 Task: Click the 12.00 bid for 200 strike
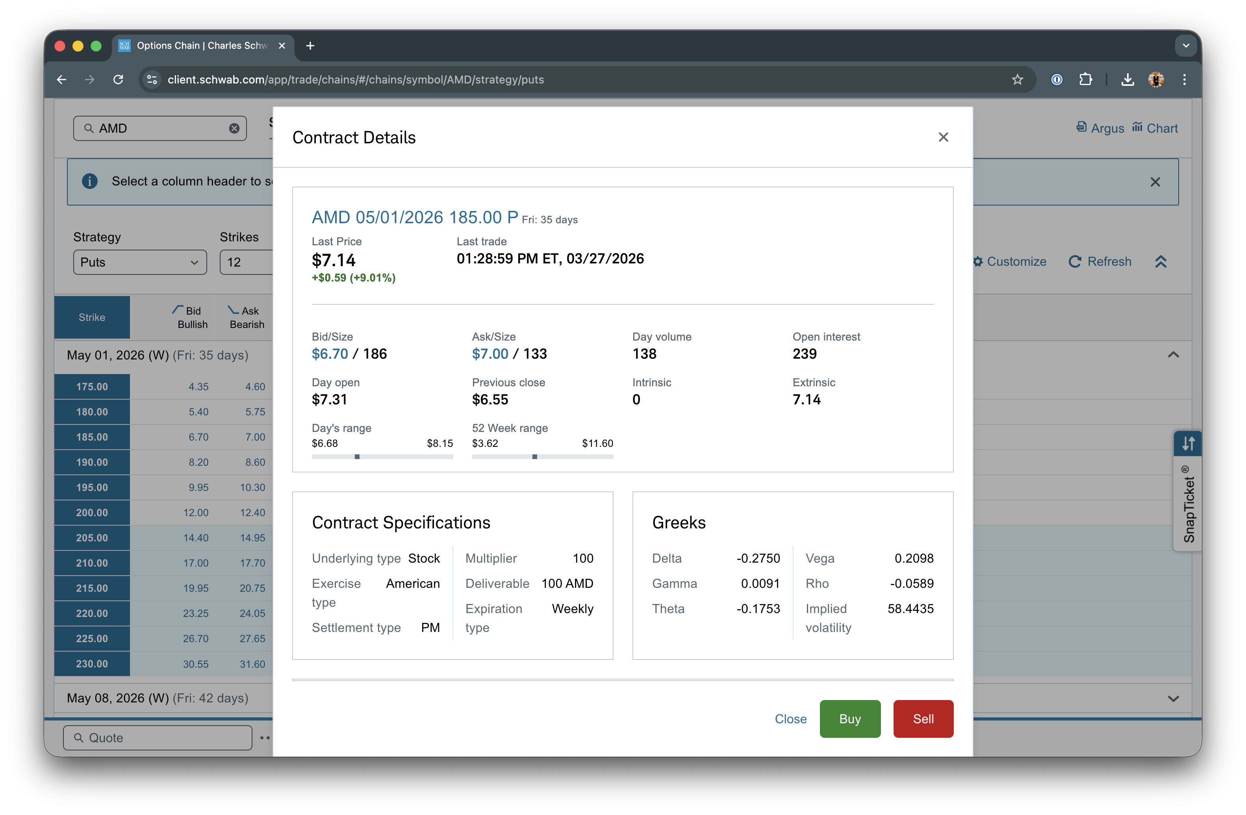196,513
